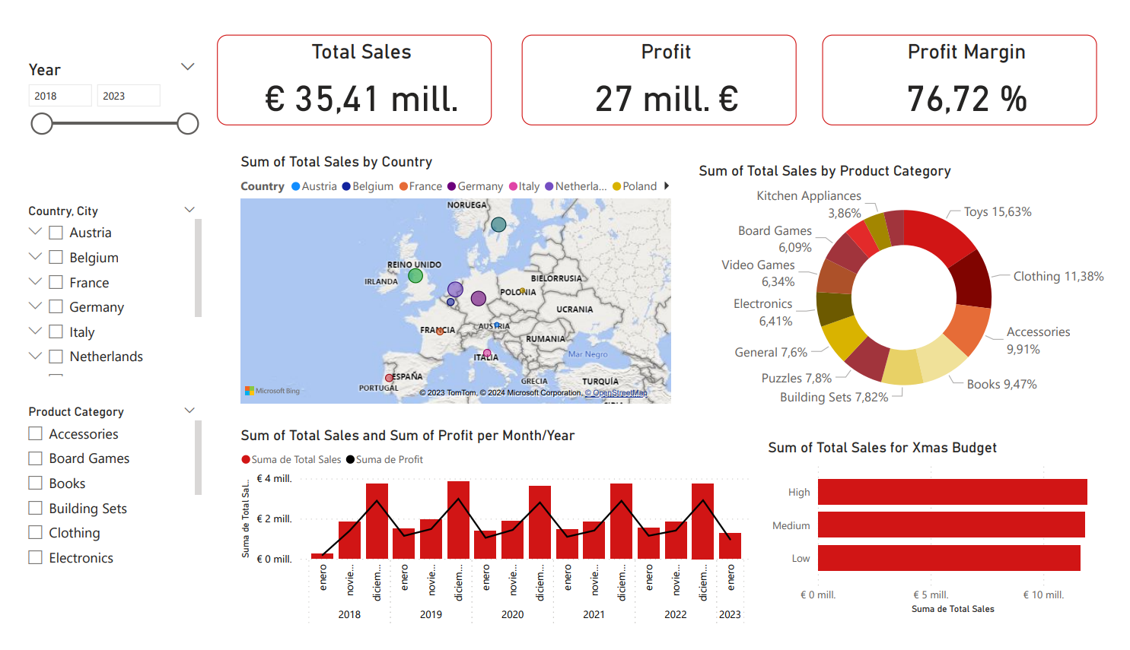This screenshot has height=650, width=1130.
Task: Expand the France cities list
Action: [x=35, y=282]
